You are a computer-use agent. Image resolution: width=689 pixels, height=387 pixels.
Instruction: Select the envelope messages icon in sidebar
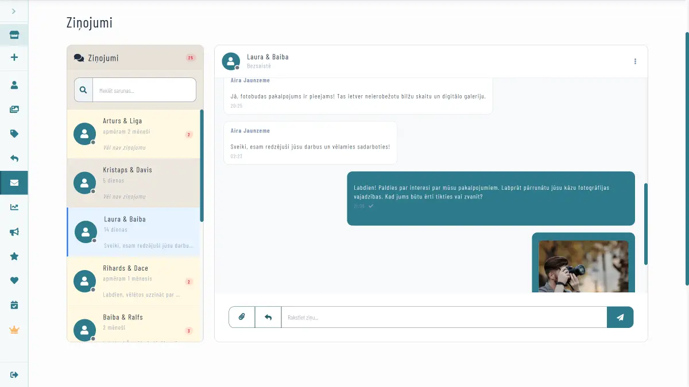(x=14, y=183)
